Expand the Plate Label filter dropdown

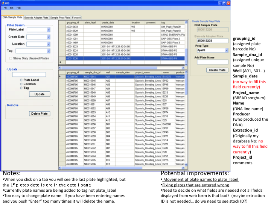tap(49, 30)
